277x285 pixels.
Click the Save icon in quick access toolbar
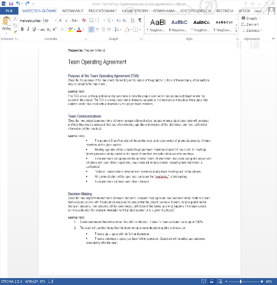tap(11, 3)
